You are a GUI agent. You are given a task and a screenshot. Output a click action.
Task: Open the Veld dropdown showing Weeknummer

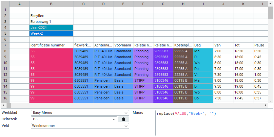(x=80, y=126)
